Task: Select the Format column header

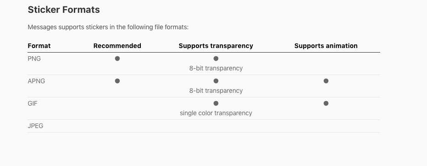Action: click(39, 46)
